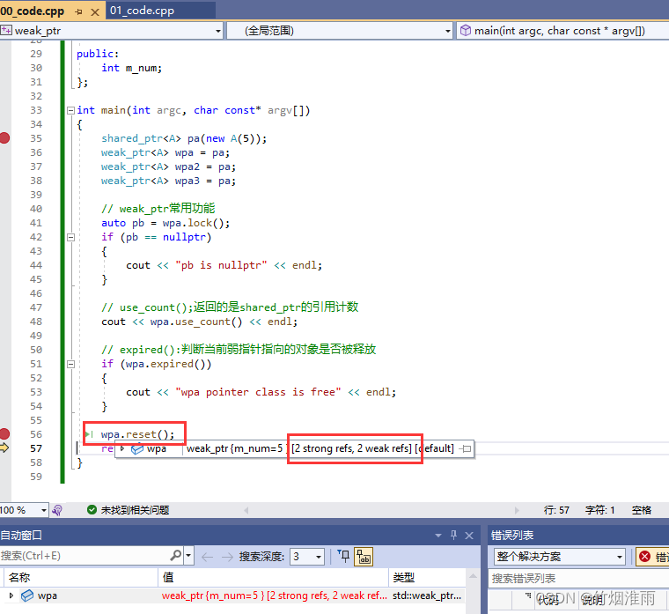Image resolution: width=669 pixels, height=614 pixels.
Task: Click the 名称 column header
Action: [81, 578]
